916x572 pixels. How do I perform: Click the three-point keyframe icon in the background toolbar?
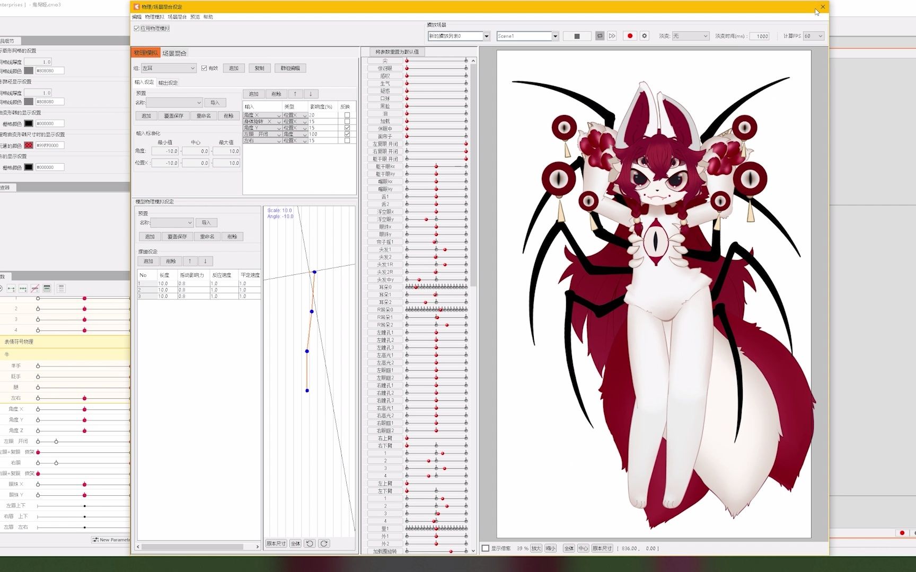coord(23,289)
